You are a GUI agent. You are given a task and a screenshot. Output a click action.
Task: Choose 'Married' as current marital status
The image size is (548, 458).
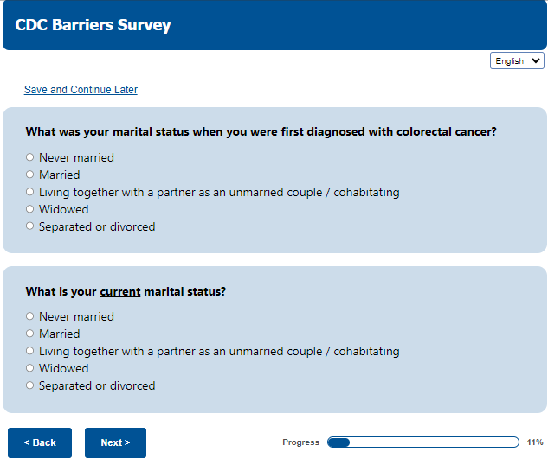[x=30, y=334]
